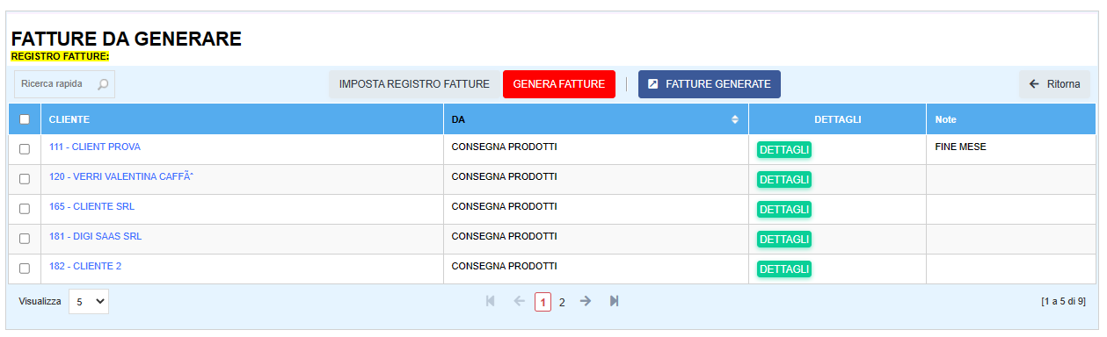Go to first page icon

(x=491, y=301)
